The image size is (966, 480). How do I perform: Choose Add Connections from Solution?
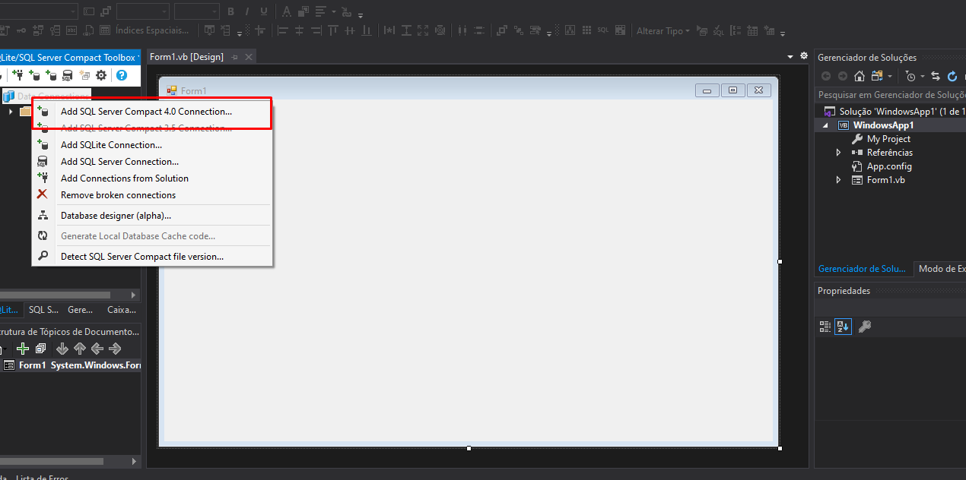pos(152,178)
